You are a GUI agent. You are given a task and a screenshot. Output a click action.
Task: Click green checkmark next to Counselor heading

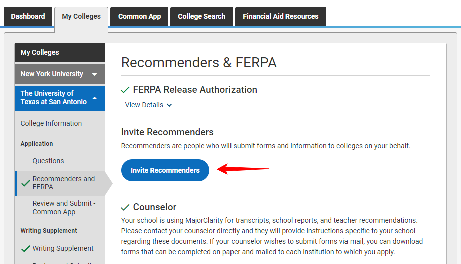pos(125,207)
